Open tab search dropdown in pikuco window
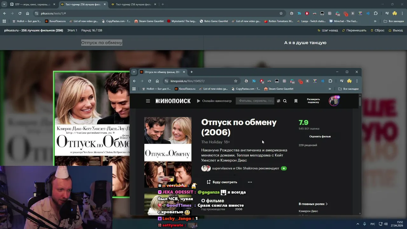This screenshot has width=407, height=229. (x=4, y=4)
